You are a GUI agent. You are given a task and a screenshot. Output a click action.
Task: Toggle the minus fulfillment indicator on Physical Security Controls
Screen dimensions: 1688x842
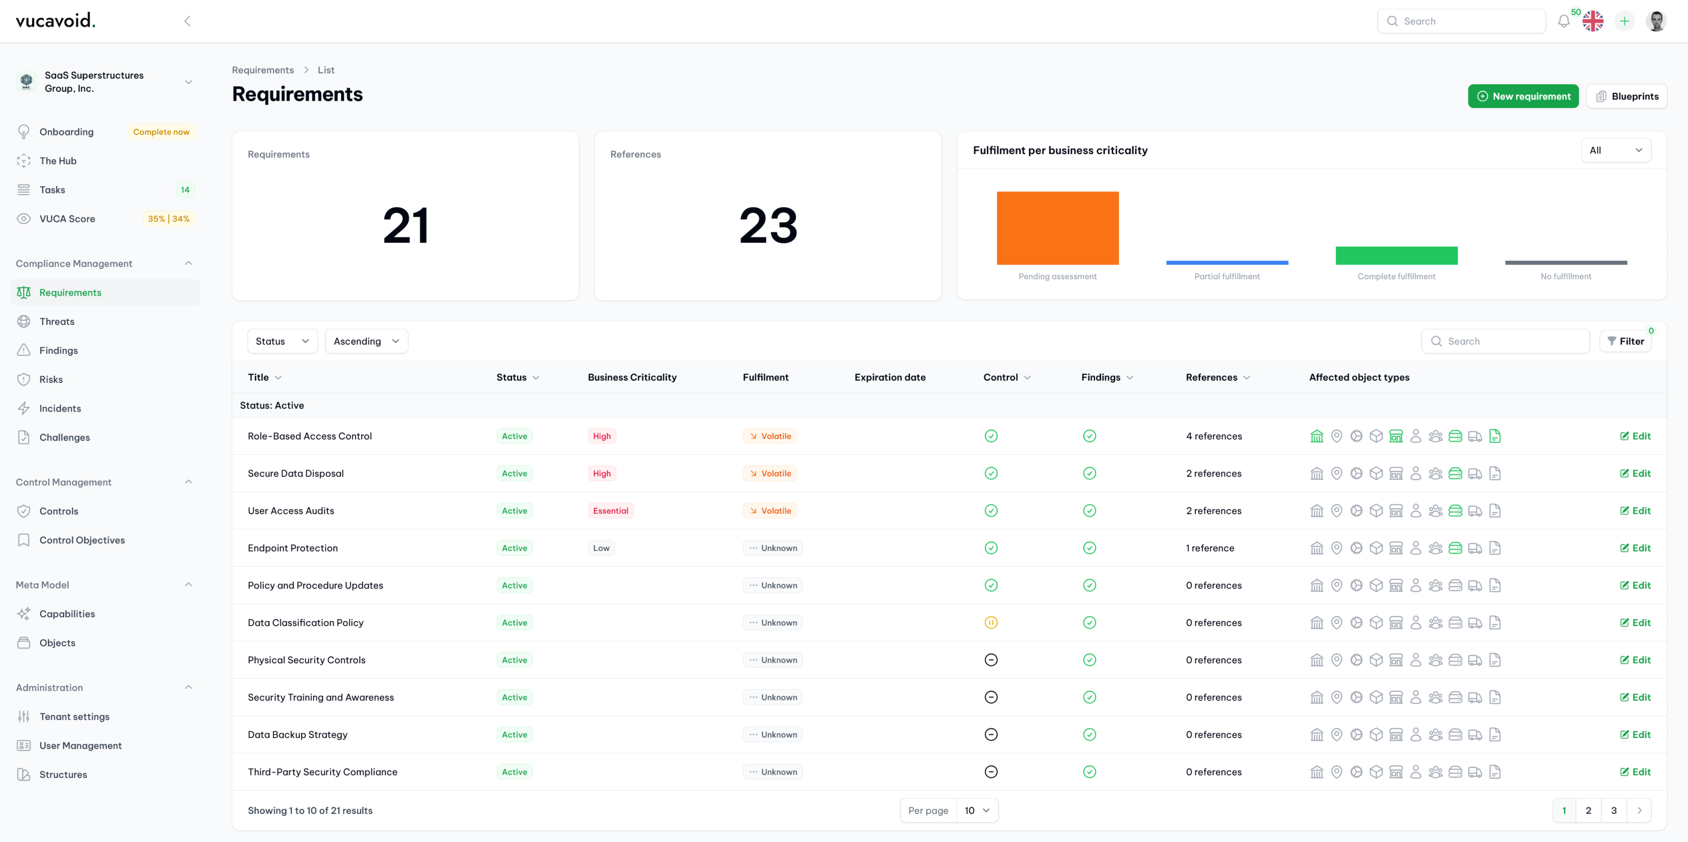991,659
